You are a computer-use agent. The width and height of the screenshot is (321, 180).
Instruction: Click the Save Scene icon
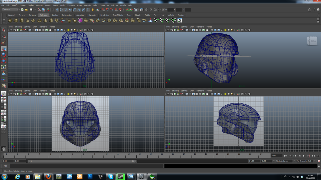coord(31,10)
